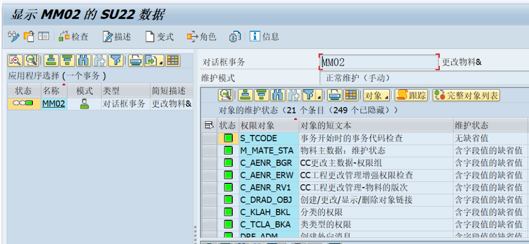Change layout grid icon in application selection toolbar
529x244 pixels.
[x=173, y=61]
